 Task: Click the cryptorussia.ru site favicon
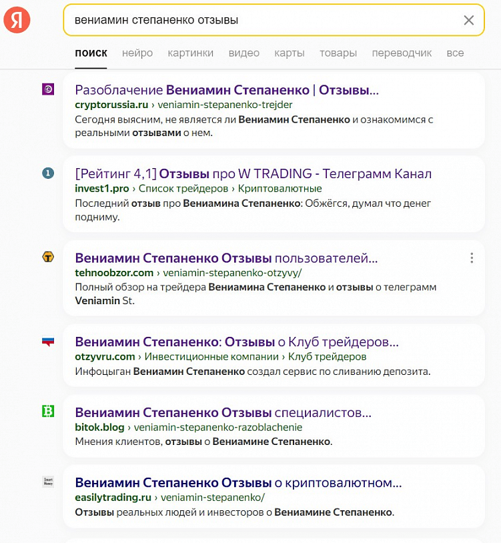[x=47, y=89]
